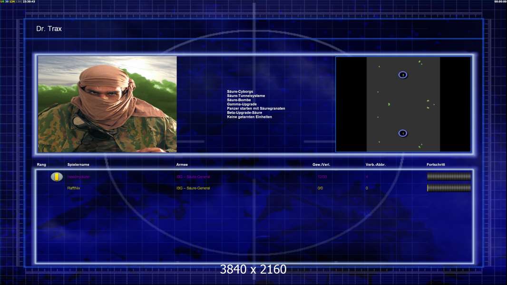507x285 pixels.
Task: Click the Armee column header
Action: (182, 165)
